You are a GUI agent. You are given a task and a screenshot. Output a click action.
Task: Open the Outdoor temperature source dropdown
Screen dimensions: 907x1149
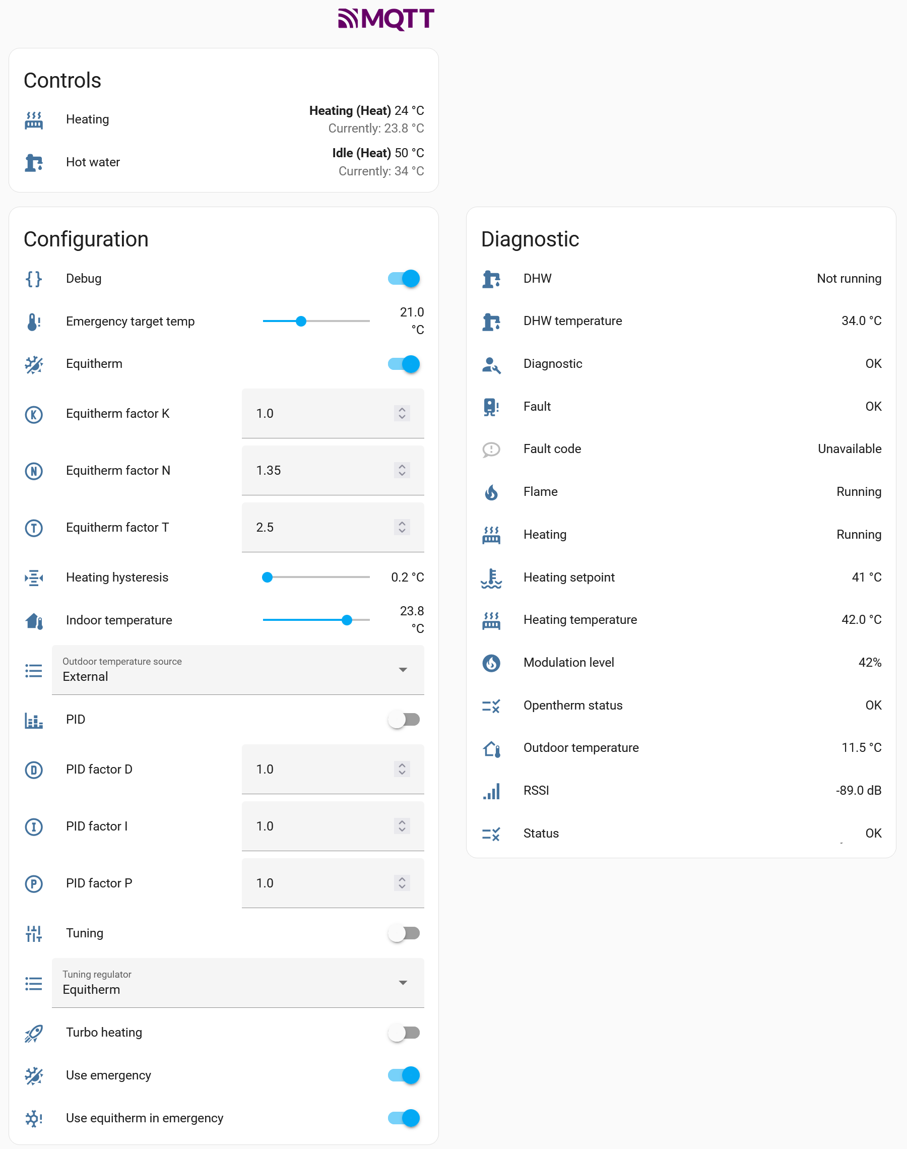coord(237,670)
